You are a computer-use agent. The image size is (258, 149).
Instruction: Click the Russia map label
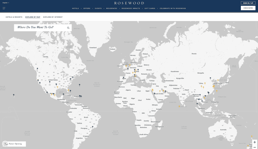tap(194, 54)
